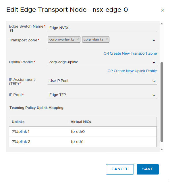The width and height of the screenshot is (170, 182).
Task: Click the scroll down arrow in panel
Action: click(162, 150)
